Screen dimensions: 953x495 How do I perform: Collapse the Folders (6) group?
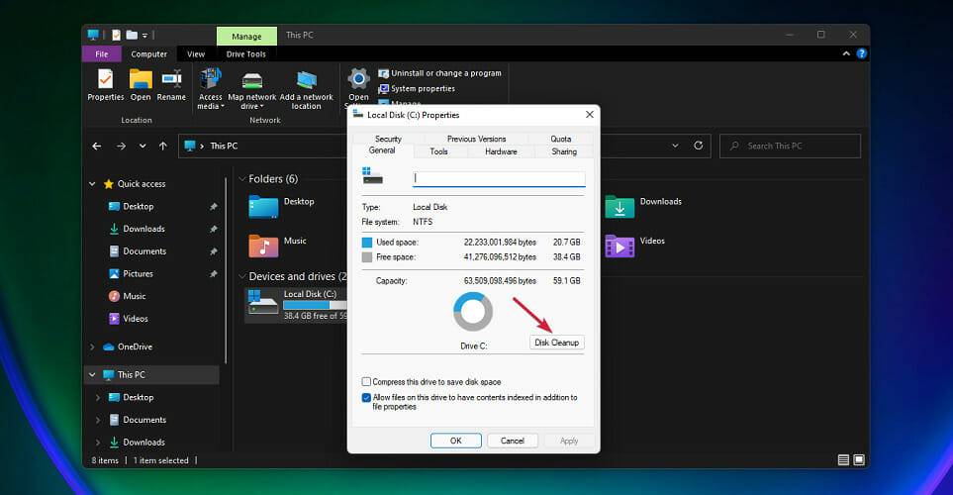[x=241, y=179]
